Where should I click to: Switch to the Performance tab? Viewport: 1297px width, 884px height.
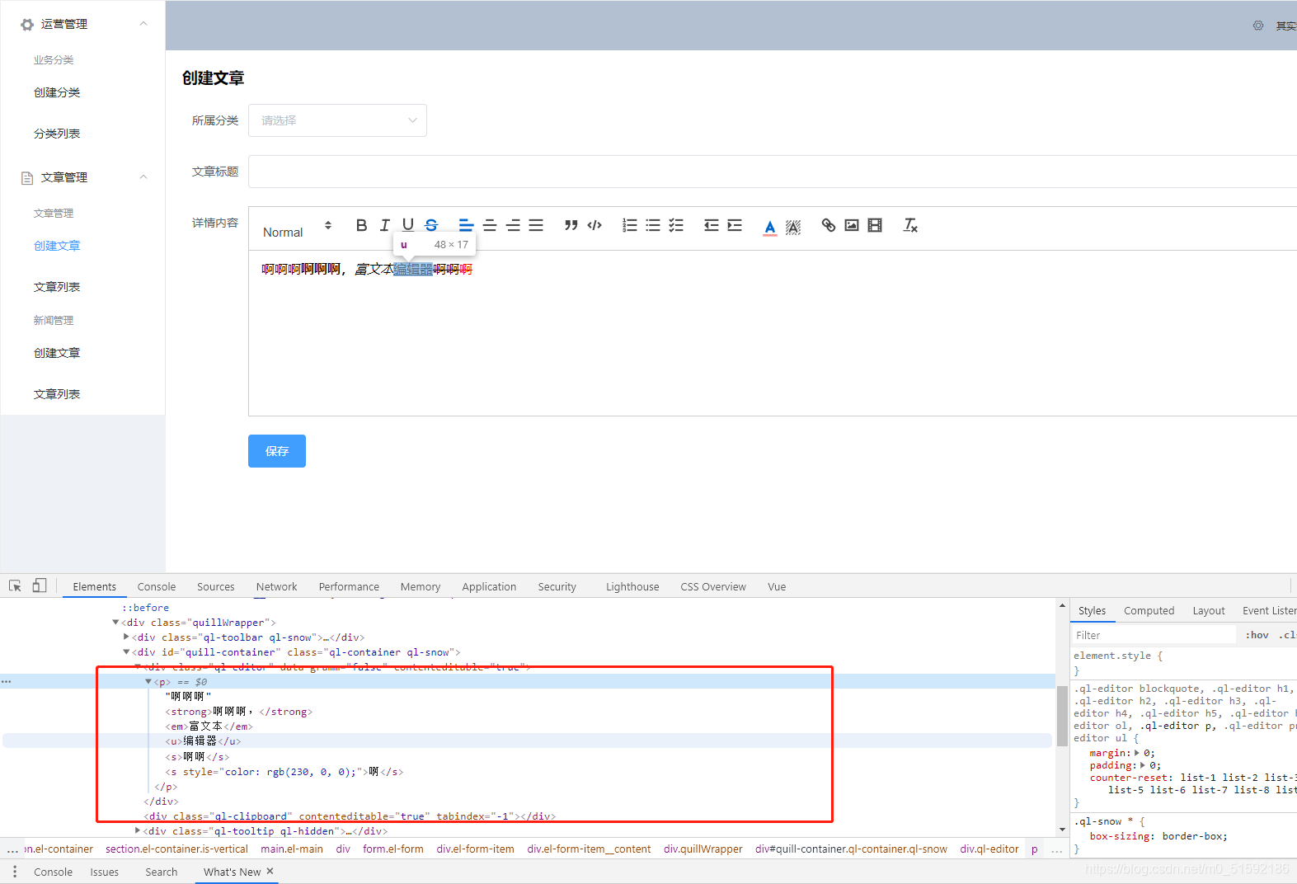point(349,586)
